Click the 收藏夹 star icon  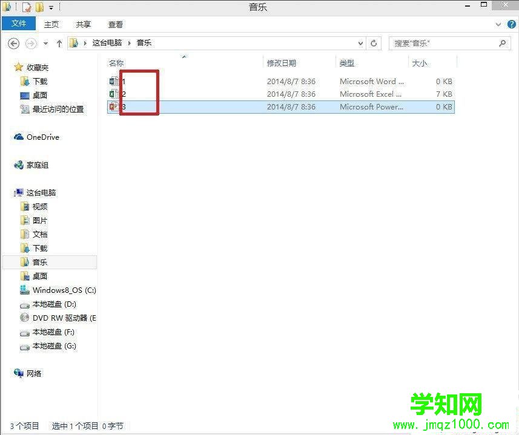point(19,67)
